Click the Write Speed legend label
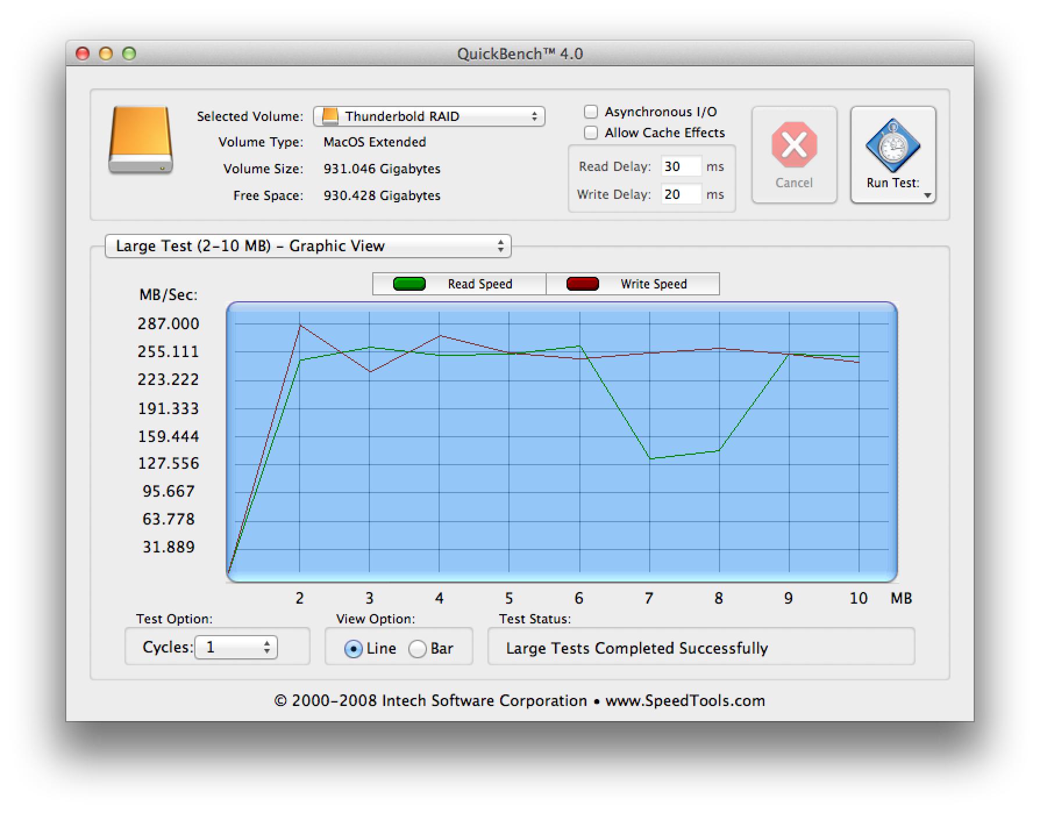This screenshot has height=813, width=1040. click(x=654, y=284)
